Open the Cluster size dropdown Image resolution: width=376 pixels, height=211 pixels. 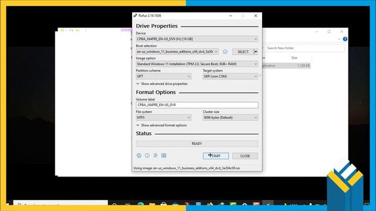230,117
